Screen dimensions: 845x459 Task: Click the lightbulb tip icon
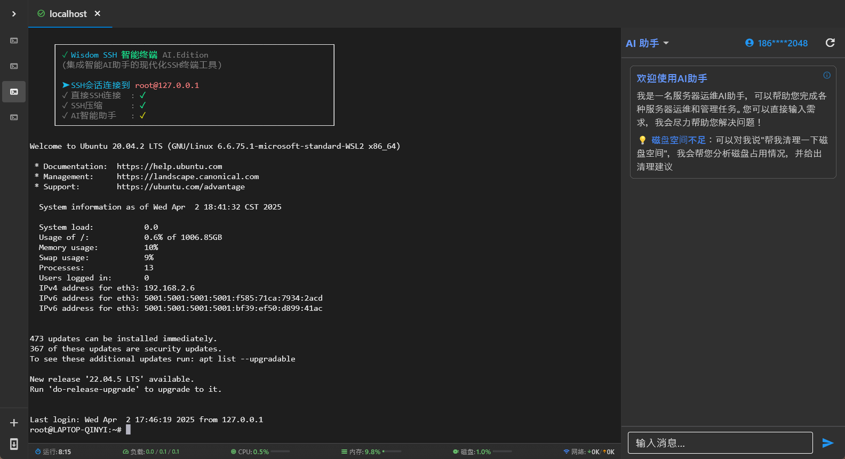coord(642,140)
